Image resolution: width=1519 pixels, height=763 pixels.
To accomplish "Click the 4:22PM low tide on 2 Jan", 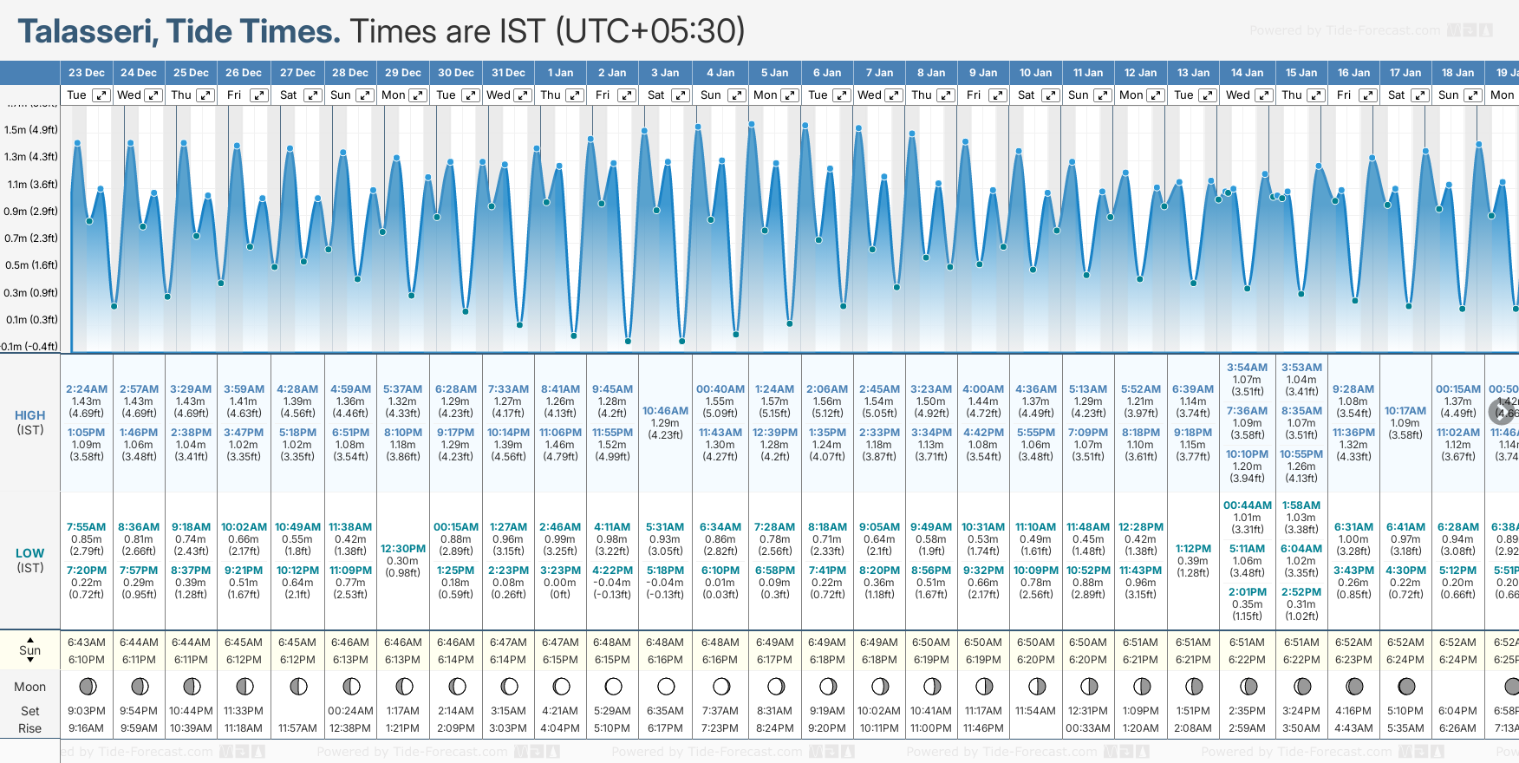I will pyautogui.click(x=612, y=571).
